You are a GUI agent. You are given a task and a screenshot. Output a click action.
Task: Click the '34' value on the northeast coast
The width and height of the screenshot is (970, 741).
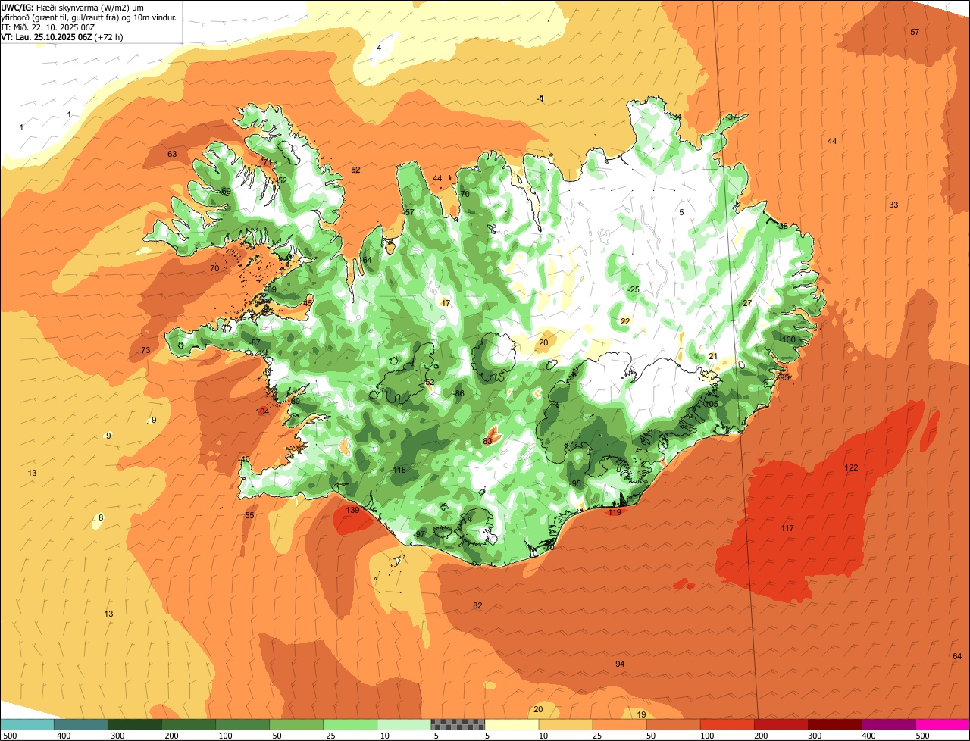pyautogui.click(x=677, y=117)
